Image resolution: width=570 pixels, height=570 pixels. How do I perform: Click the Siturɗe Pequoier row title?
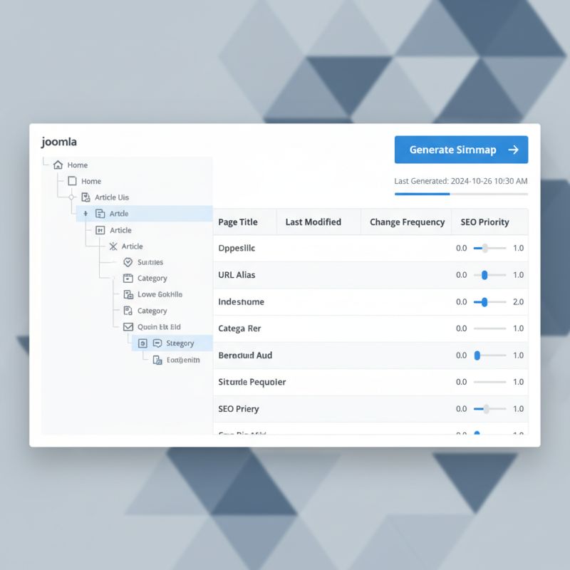(252, 382)
